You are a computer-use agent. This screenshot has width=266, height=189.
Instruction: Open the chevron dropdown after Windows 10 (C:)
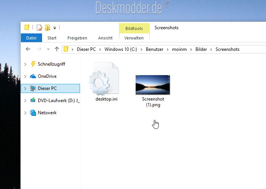point(141,49)
